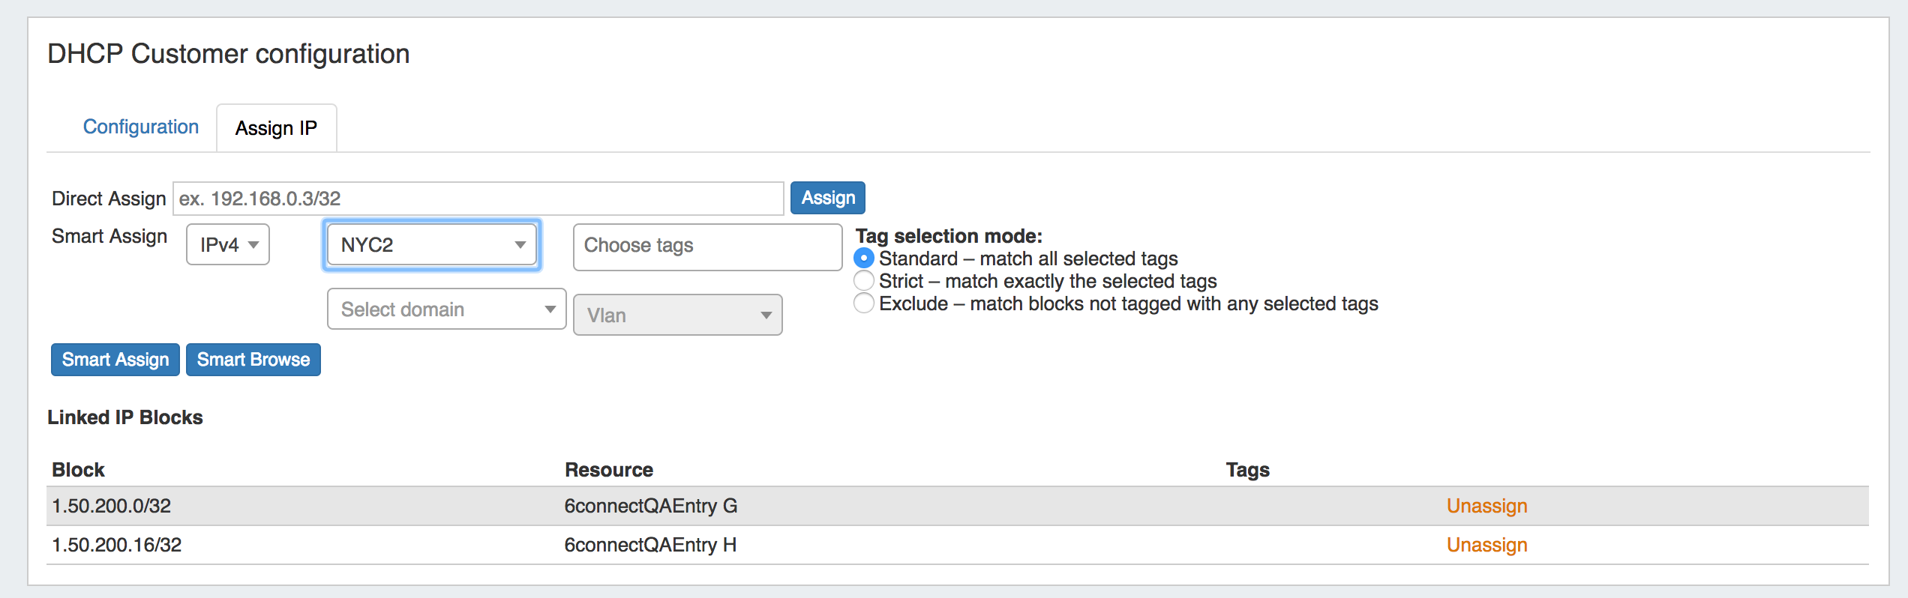Screen dimensions: 1908x598
Task: Select the Assign IP tab
Action: [x=276, y=128]
